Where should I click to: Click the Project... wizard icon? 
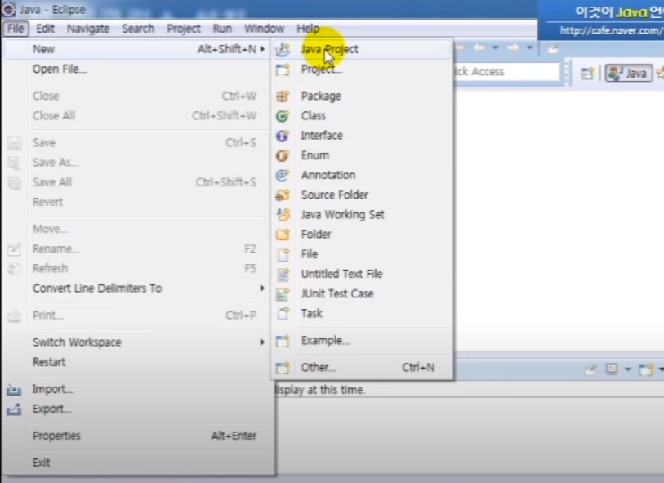pyautogui.click(x=283, y=69)
